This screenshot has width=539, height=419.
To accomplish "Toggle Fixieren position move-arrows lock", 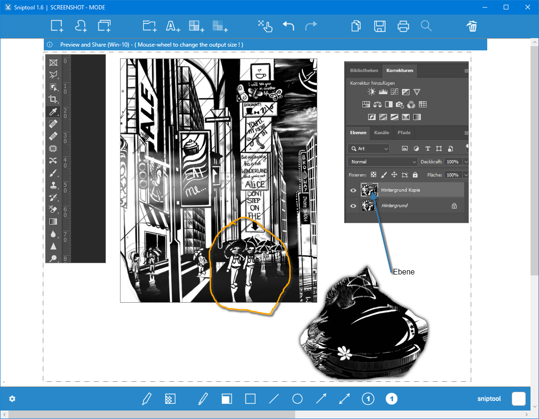I will pyautogui.click(x=394, y=175).
